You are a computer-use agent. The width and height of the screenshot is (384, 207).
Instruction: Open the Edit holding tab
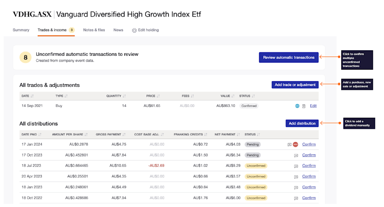point(145,30)
